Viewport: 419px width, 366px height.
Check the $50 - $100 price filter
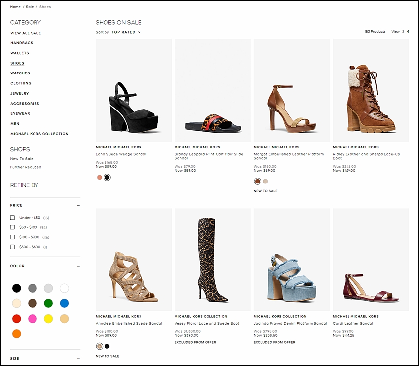coord(12,227)
